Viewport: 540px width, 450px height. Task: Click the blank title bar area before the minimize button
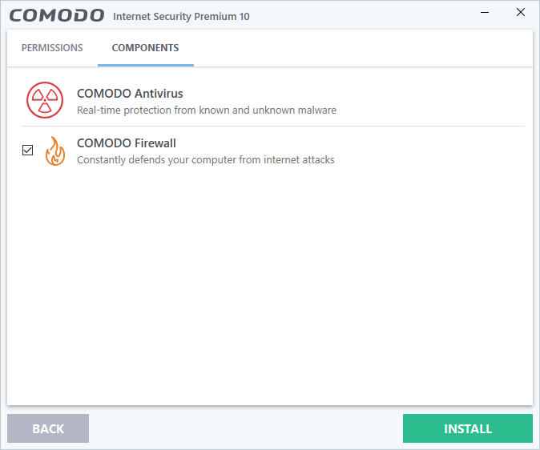pyautogui.click(x=361, y=14)
